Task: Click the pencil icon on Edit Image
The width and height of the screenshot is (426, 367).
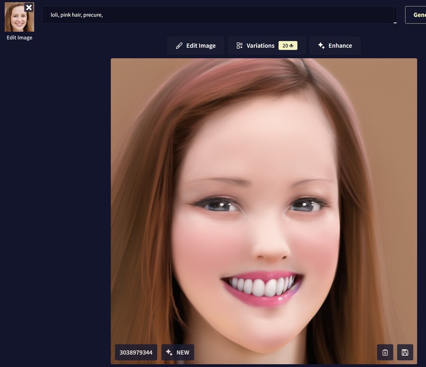Action: tap(179, 46)
